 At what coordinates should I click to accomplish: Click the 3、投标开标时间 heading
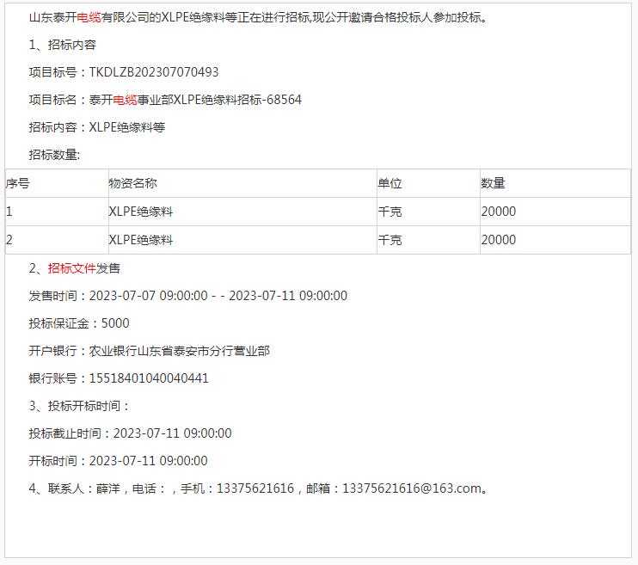(79, 406)
